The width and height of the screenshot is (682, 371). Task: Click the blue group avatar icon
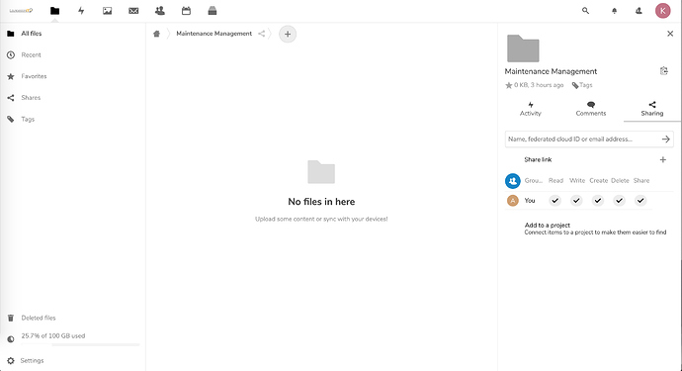513,181
